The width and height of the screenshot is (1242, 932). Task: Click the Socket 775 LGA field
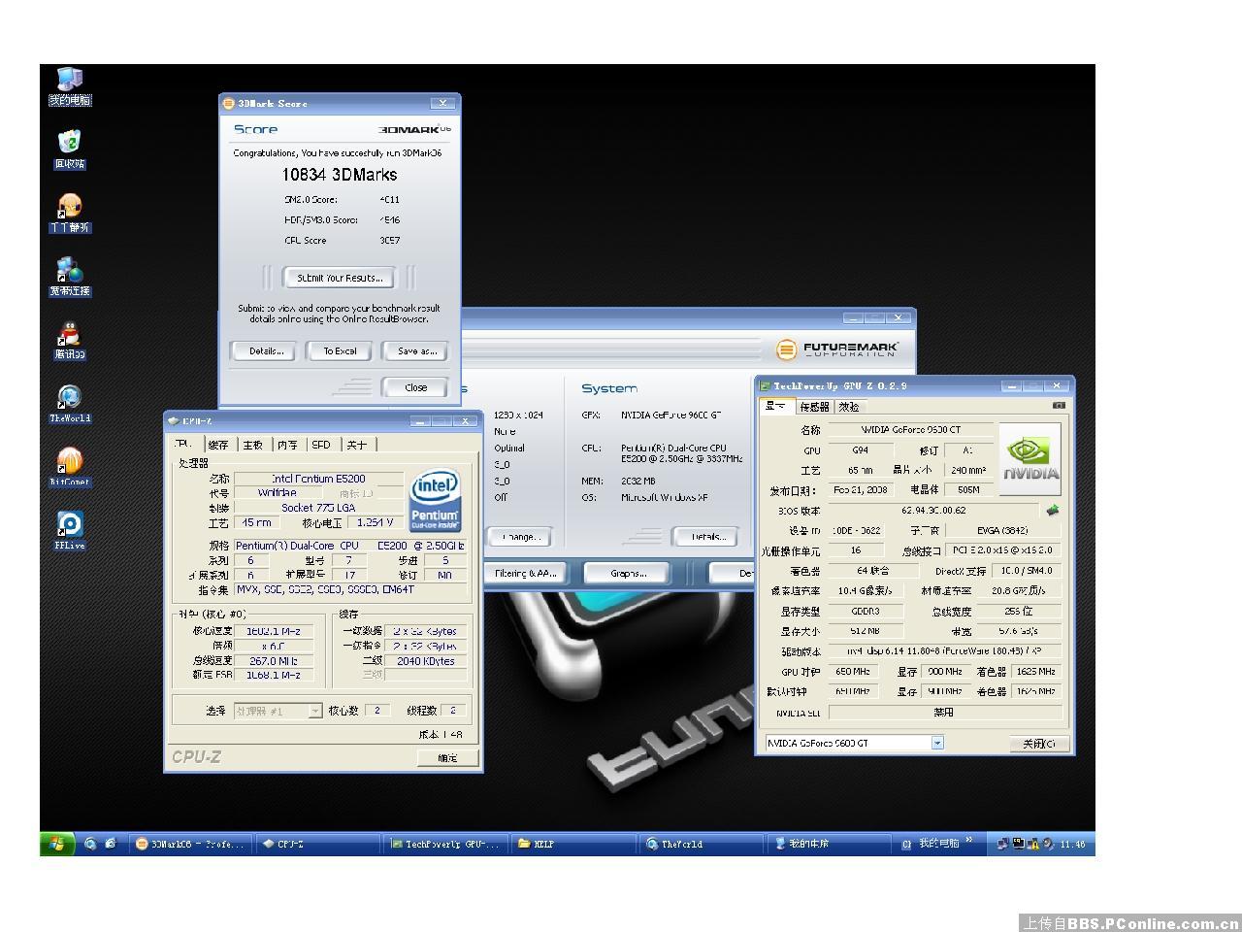click(318, 508)
